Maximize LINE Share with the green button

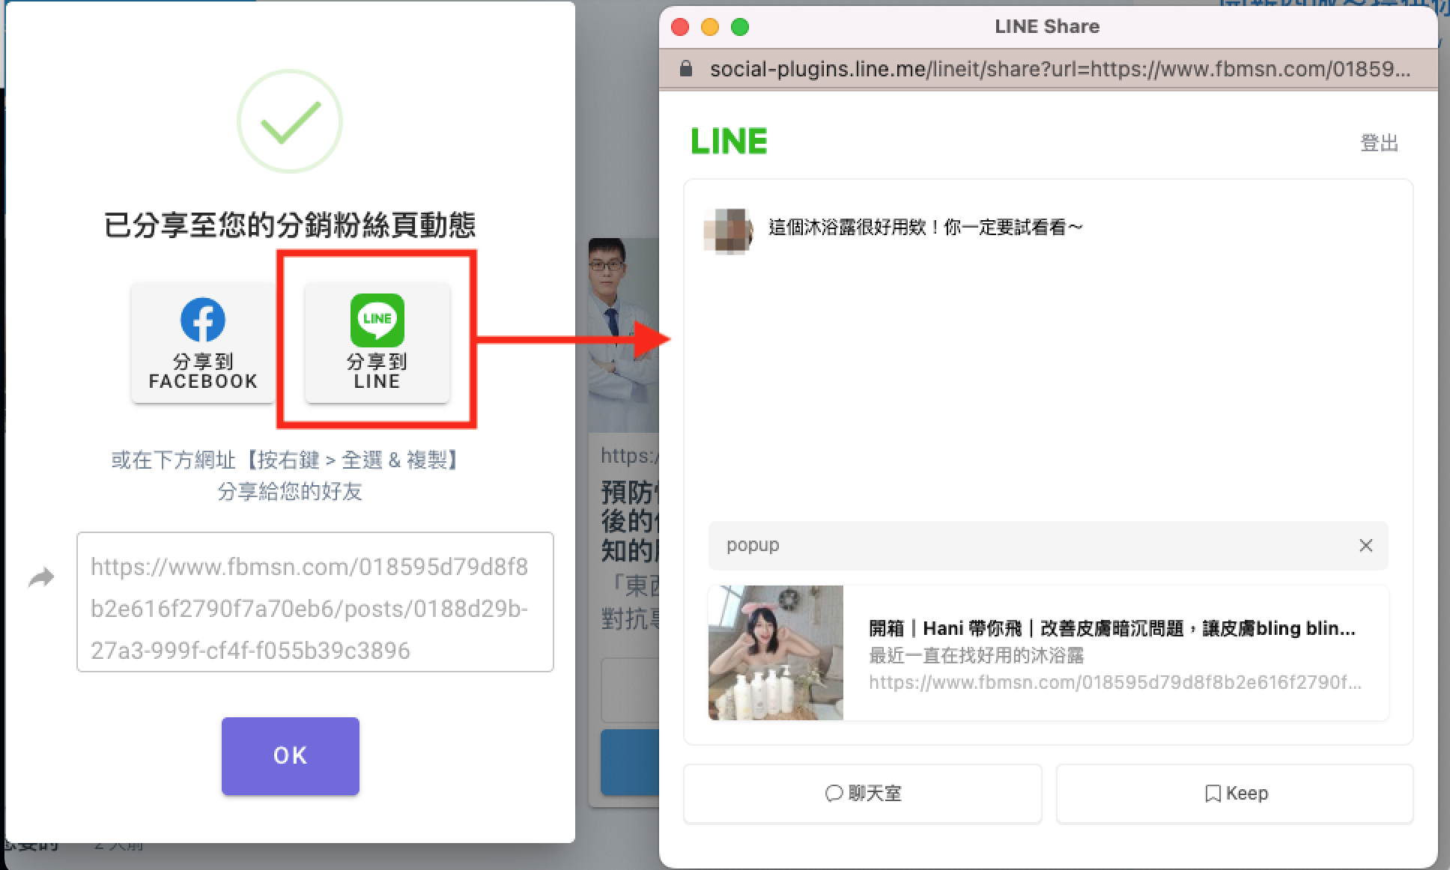[740, 27]
